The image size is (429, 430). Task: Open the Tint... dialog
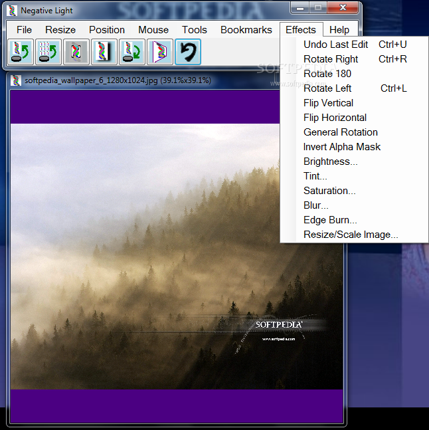[x=354, y=176]
